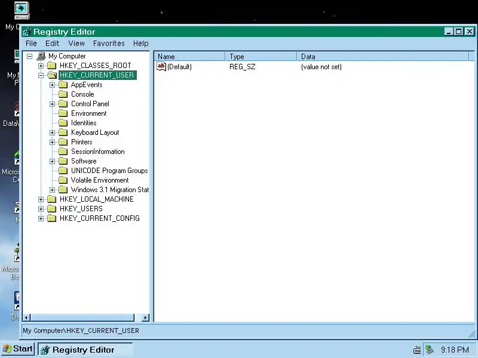Click the Start button
The width and height of the screenshot is (478, 358).
click(x=18, y=349)
